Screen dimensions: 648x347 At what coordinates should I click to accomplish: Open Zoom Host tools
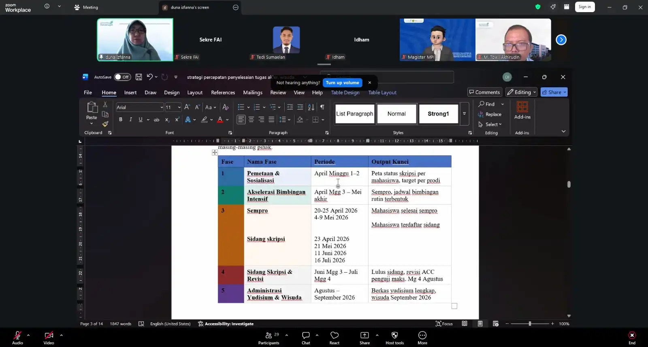(x=394, y=338)
